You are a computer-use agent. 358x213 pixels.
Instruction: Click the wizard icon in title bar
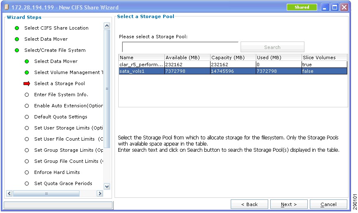tap(7, 7)
